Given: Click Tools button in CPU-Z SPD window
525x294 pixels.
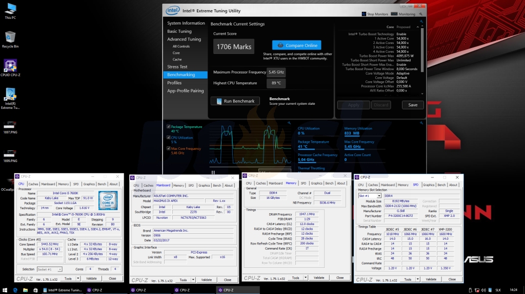Looking at the screenshot, I should (x=408, y=279).
